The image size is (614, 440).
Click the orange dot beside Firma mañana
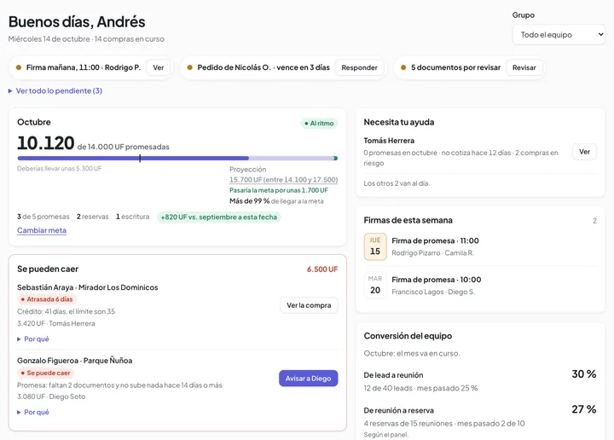[x=19, y=67]
